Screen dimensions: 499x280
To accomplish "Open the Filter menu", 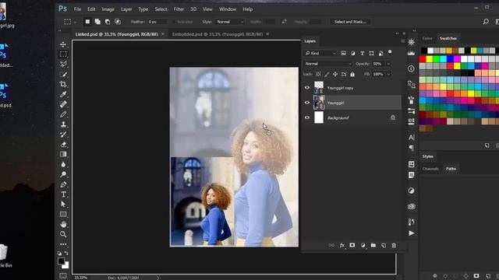I will pos(179,9).
